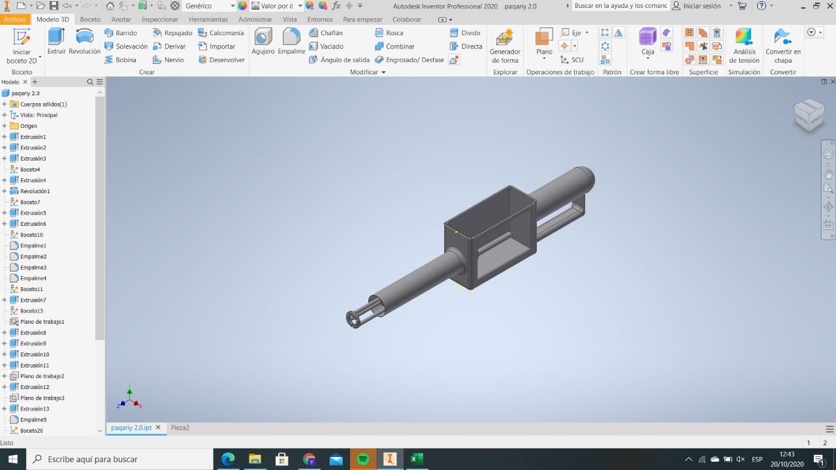
Task: Click the Windows taskbar search box
Action: (x=120, y=459)
